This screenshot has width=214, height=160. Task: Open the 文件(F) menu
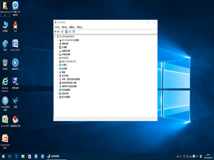(57, 27)
